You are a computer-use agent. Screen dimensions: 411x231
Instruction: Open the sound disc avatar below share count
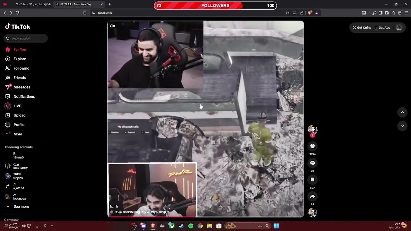312,212
